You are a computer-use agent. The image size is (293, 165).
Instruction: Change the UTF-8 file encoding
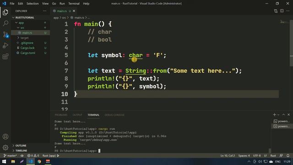[257, 156]
